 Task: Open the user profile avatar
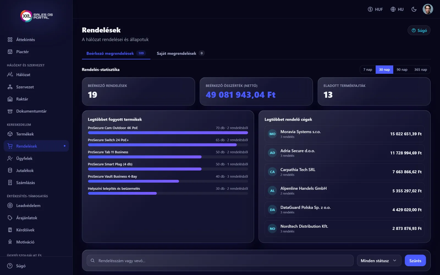click(428, 9)
